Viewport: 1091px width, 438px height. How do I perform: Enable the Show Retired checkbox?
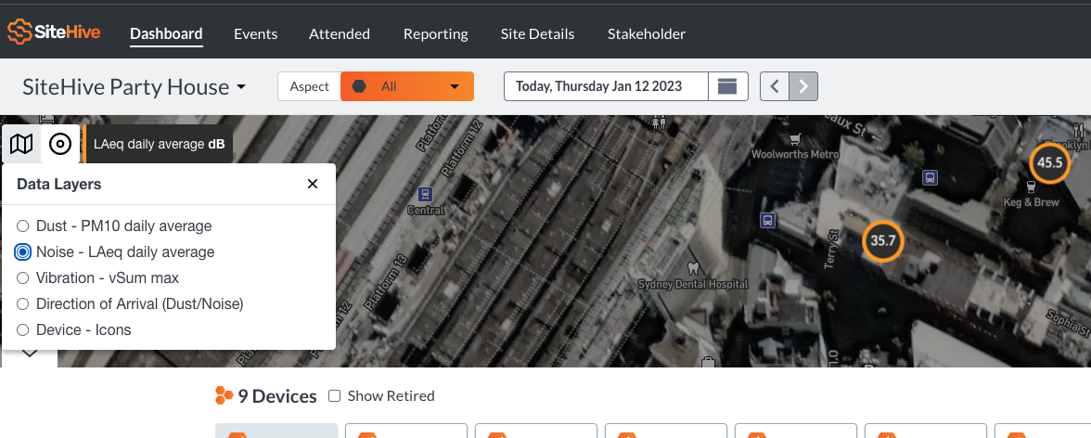335,395
